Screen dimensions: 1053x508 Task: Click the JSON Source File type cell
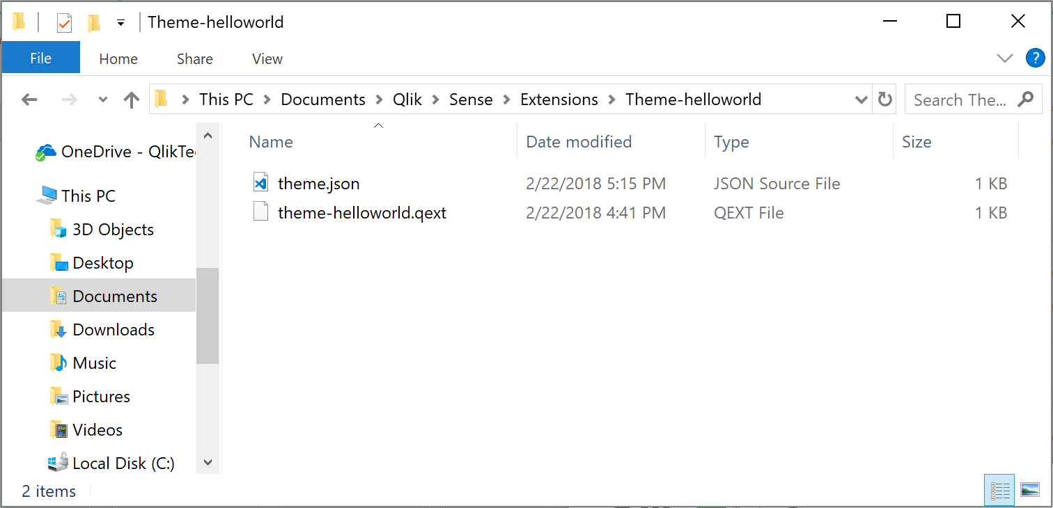(777, 184)
